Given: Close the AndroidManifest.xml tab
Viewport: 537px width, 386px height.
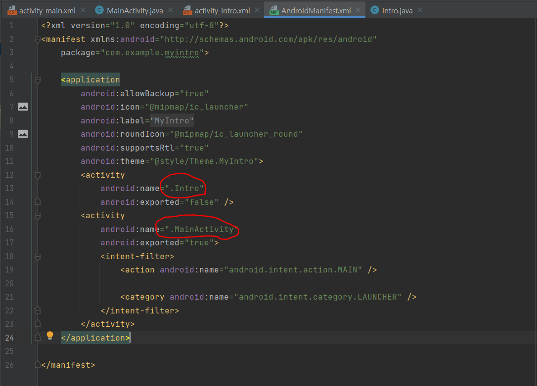Looking at the screenshot, I should point(357,10).
